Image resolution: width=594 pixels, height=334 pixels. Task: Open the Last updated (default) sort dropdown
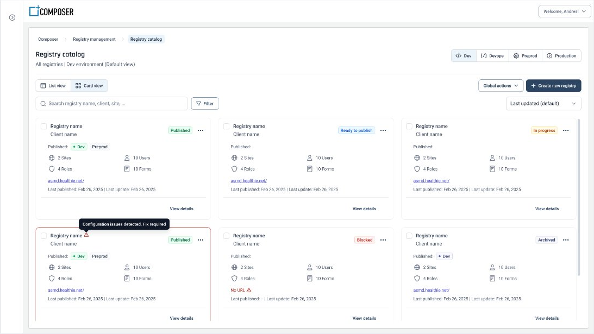pyautogui.click(x=543, y=103)
